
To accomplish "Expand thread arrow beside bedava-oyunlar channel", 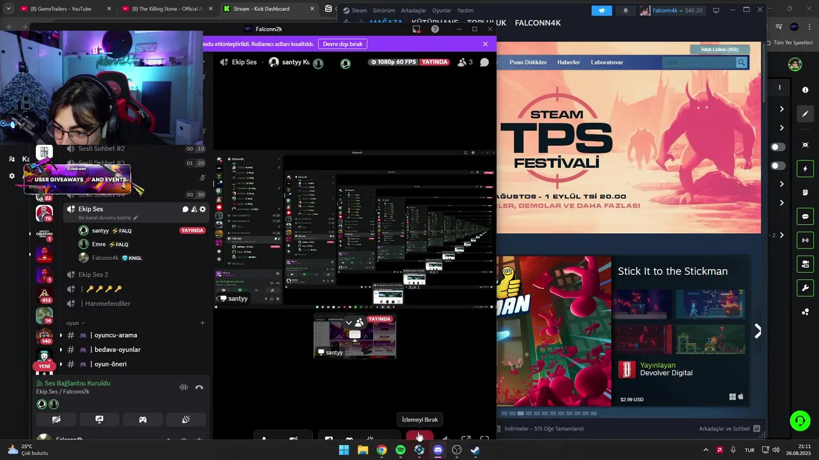I will [61, 350].
